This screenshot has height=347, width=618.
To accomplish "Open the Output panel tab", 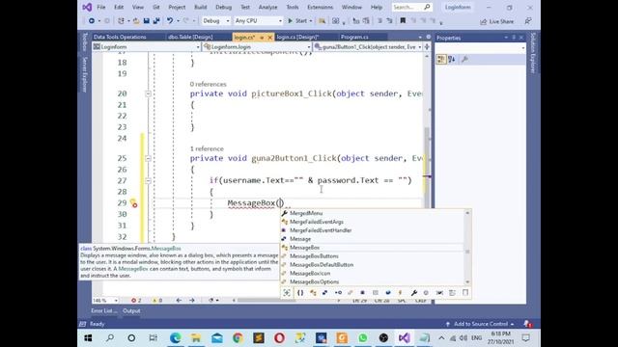I will [131, 310].
